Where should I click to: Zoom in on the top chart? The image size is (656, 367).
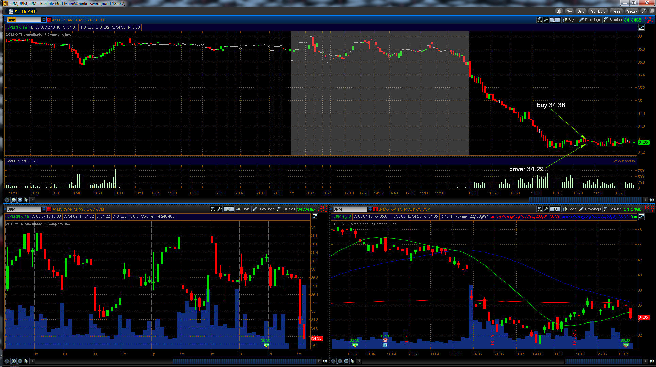[x=14, y=200]
